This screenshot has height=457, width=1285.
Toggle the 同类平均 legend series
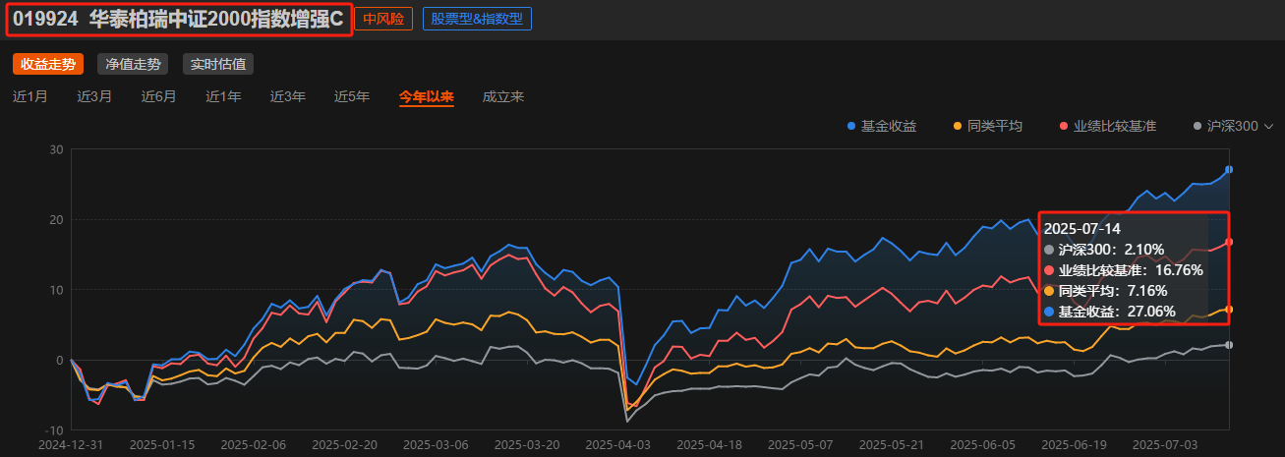(x=988, y=126)
